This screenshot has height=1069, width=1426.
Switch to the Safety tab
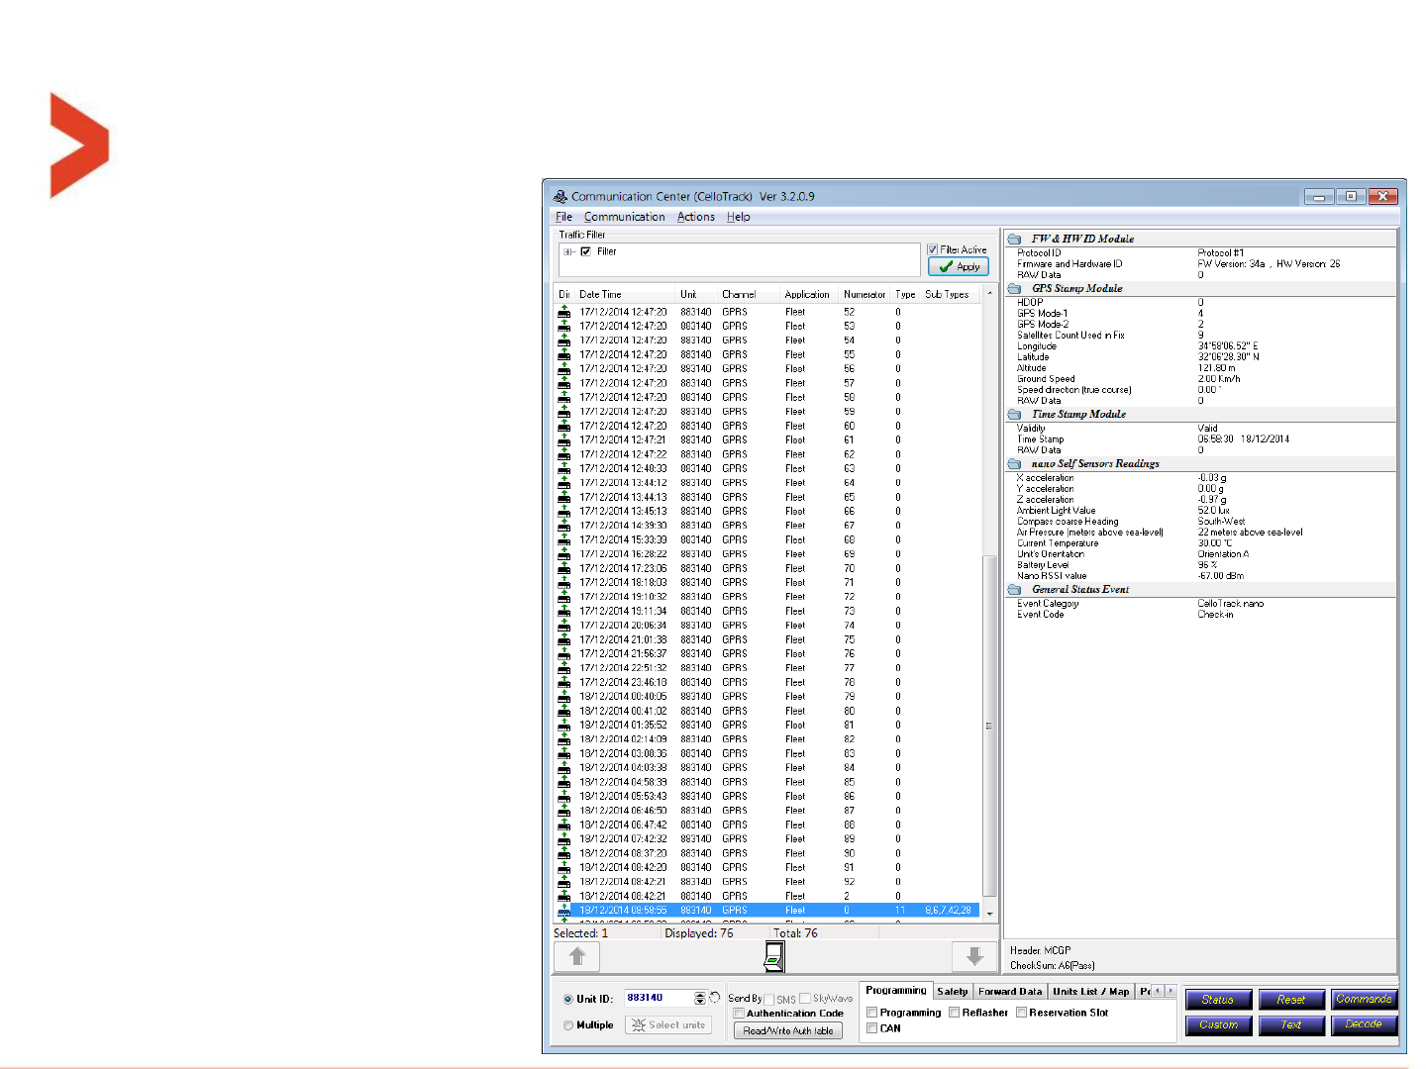click(x=953, y=992)
